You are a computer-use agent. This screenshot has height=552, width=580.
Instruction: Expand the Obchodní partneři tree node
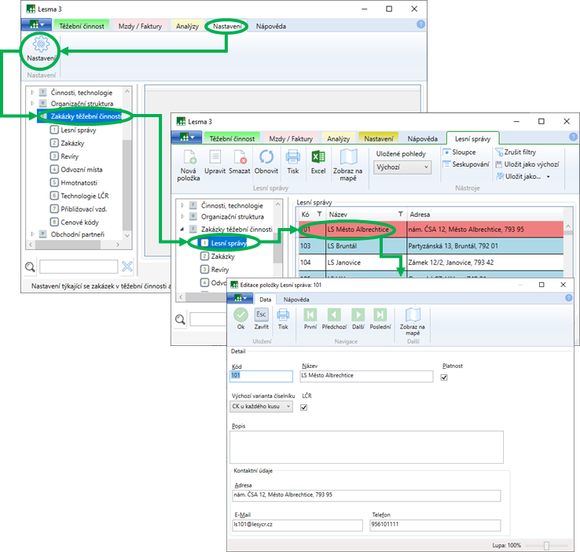coord(33,234)
